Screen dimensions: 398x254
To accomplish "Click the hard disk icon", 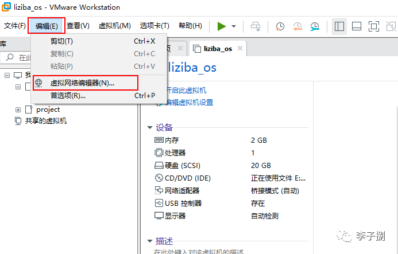I will click(159, 166).
